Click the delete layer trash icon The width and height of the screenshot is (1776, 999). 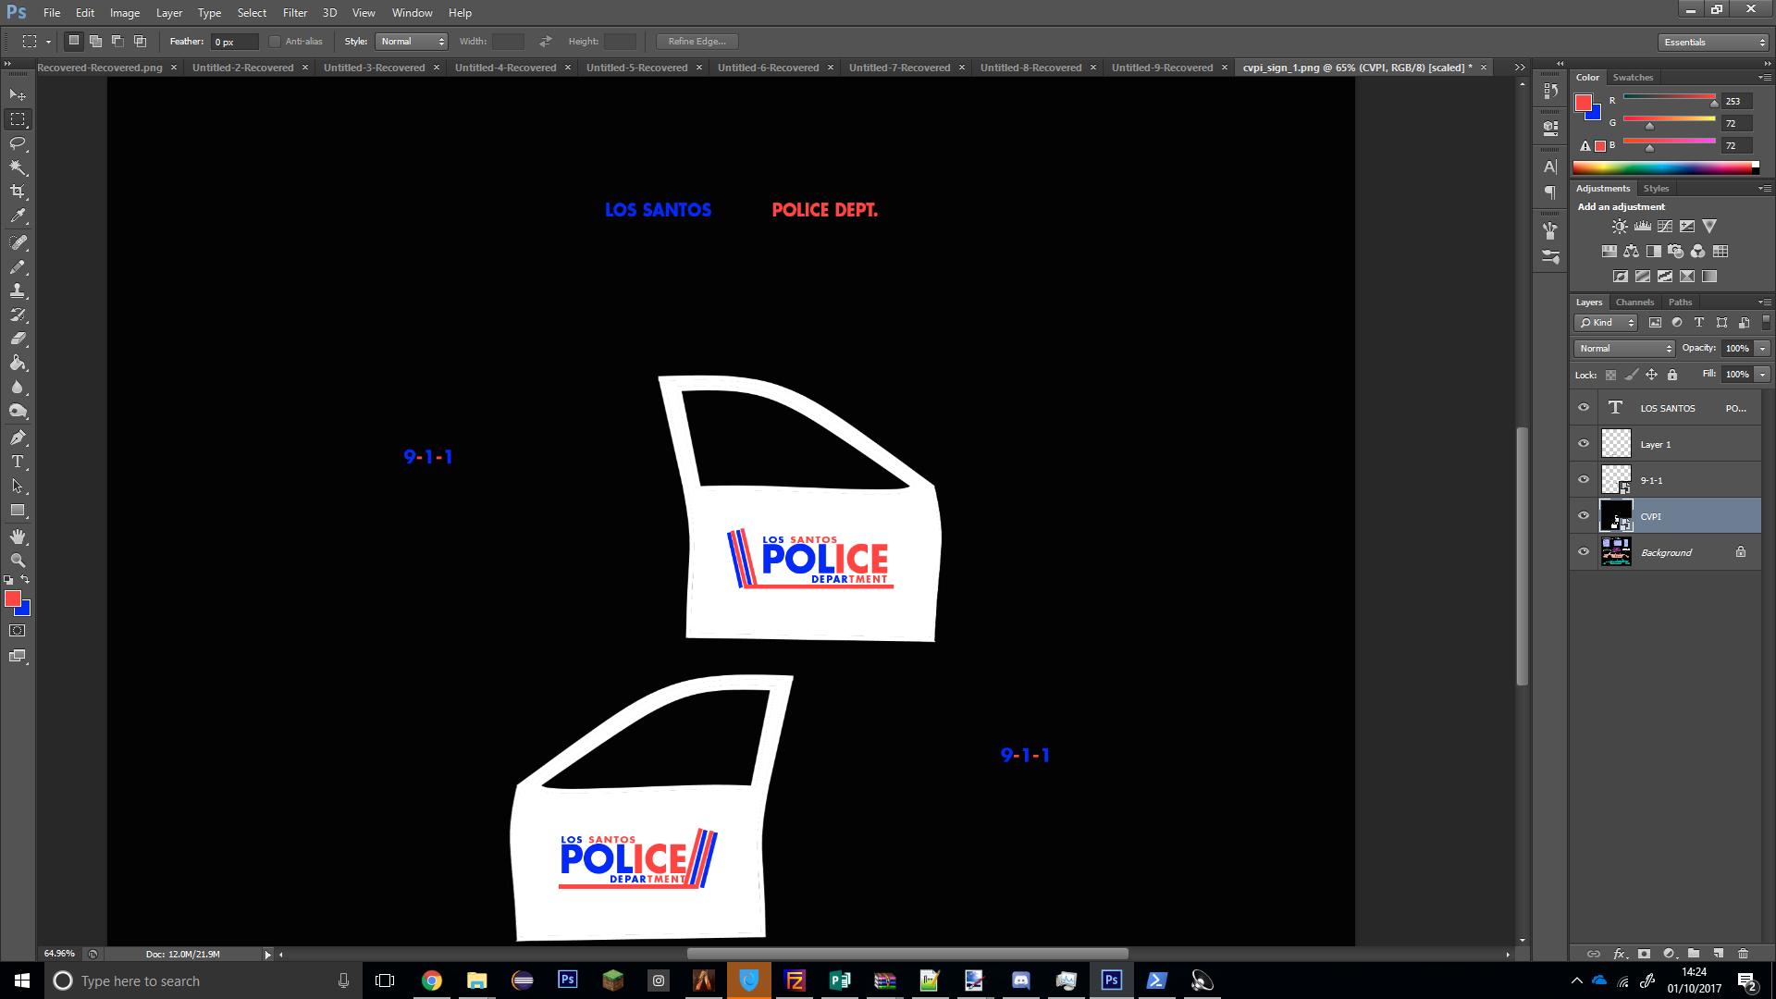[x=1743, y=954]
